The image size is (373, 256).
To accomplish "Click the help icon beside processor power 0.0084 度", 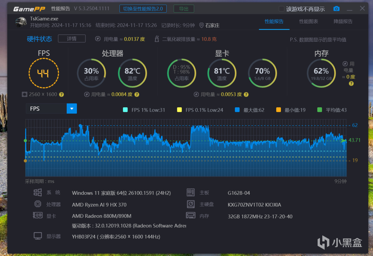I will tap(137, 94).
